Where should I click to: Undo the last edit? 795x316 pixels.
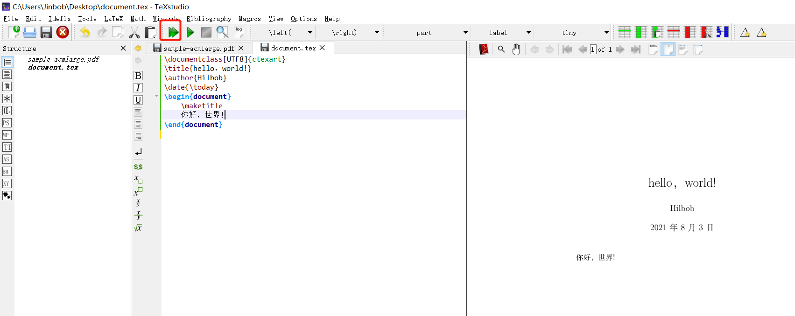tap(85, 32)
